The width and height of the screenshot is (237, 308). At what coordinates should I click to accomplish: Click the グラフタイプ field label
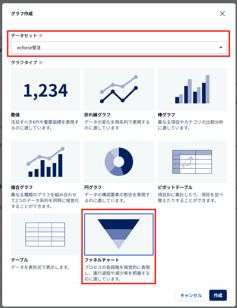tap(24, 63)
